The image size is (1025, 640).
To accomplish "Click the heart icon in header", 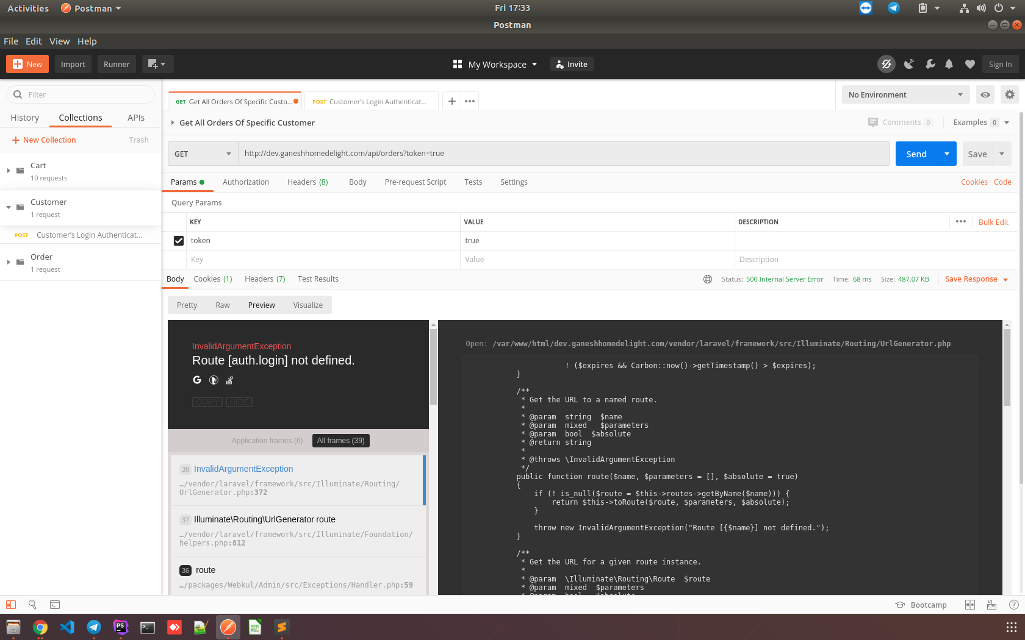I will (969, 64).
